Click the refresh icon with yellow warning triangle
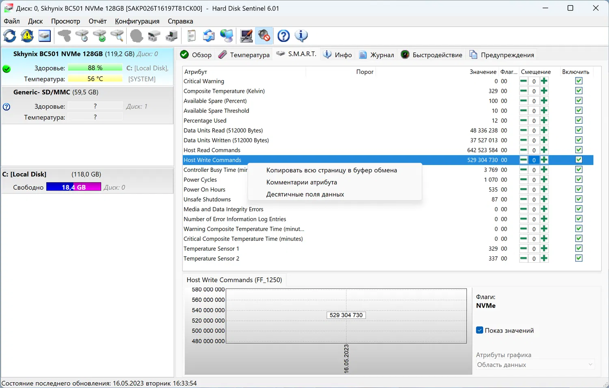This screenshot has height=388, width=609. pos(27,36)
